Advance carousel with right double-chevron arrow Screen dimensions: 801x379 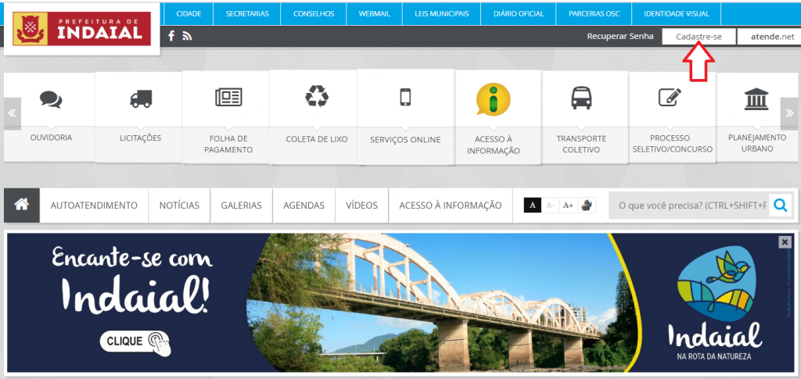[x=790, y=113]
